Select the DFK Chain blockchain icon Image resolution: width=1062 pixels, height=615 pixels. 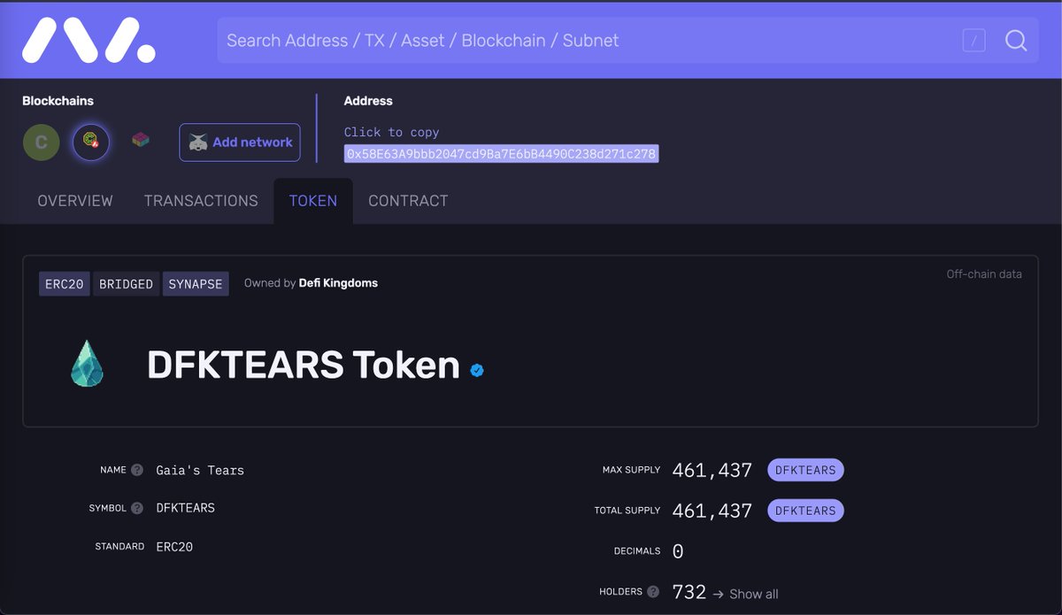[x=91, y=142]
